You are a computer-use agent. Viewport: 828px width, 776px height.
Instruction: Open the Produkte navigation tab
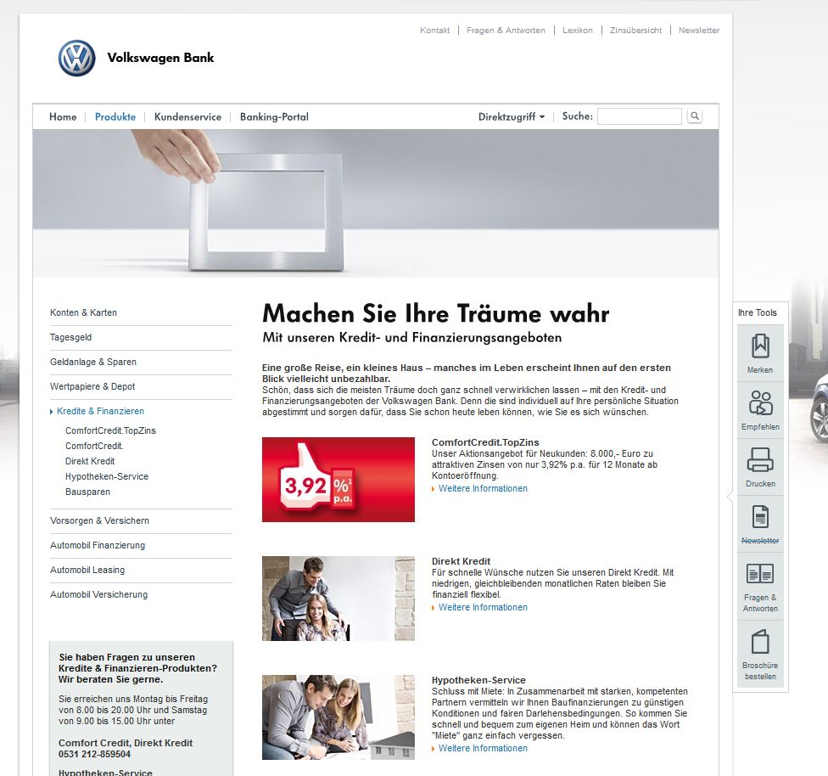coord(115,117)
